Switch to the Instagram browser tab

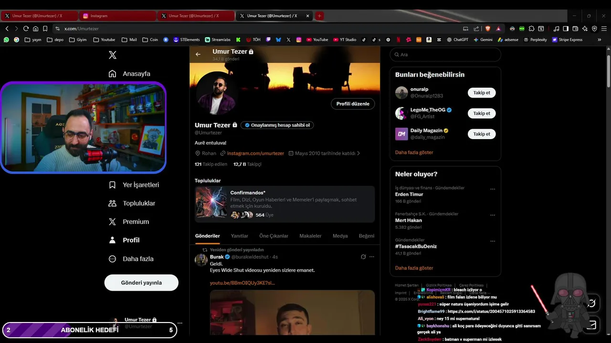click(117, 16)
